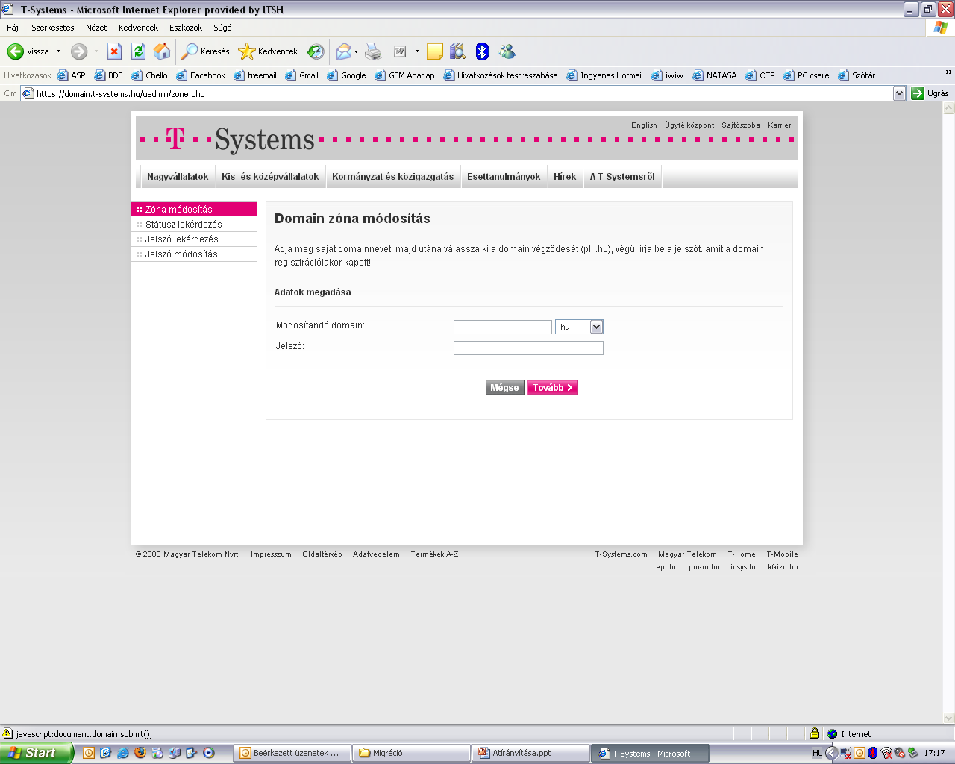Screen dimensions: 955x764
Task: Switch to Migráció taskbar window
Action: click(x=411, y=753)
